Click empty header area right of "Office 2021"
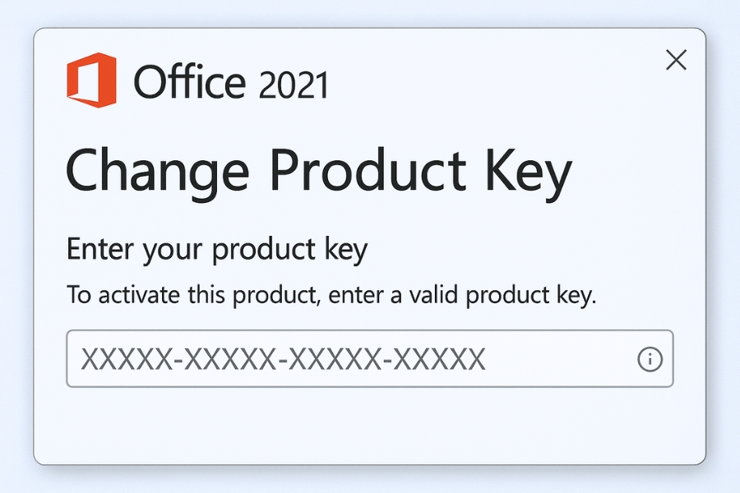Viewport: 740px width, 493px height. [x=493, y=82]
